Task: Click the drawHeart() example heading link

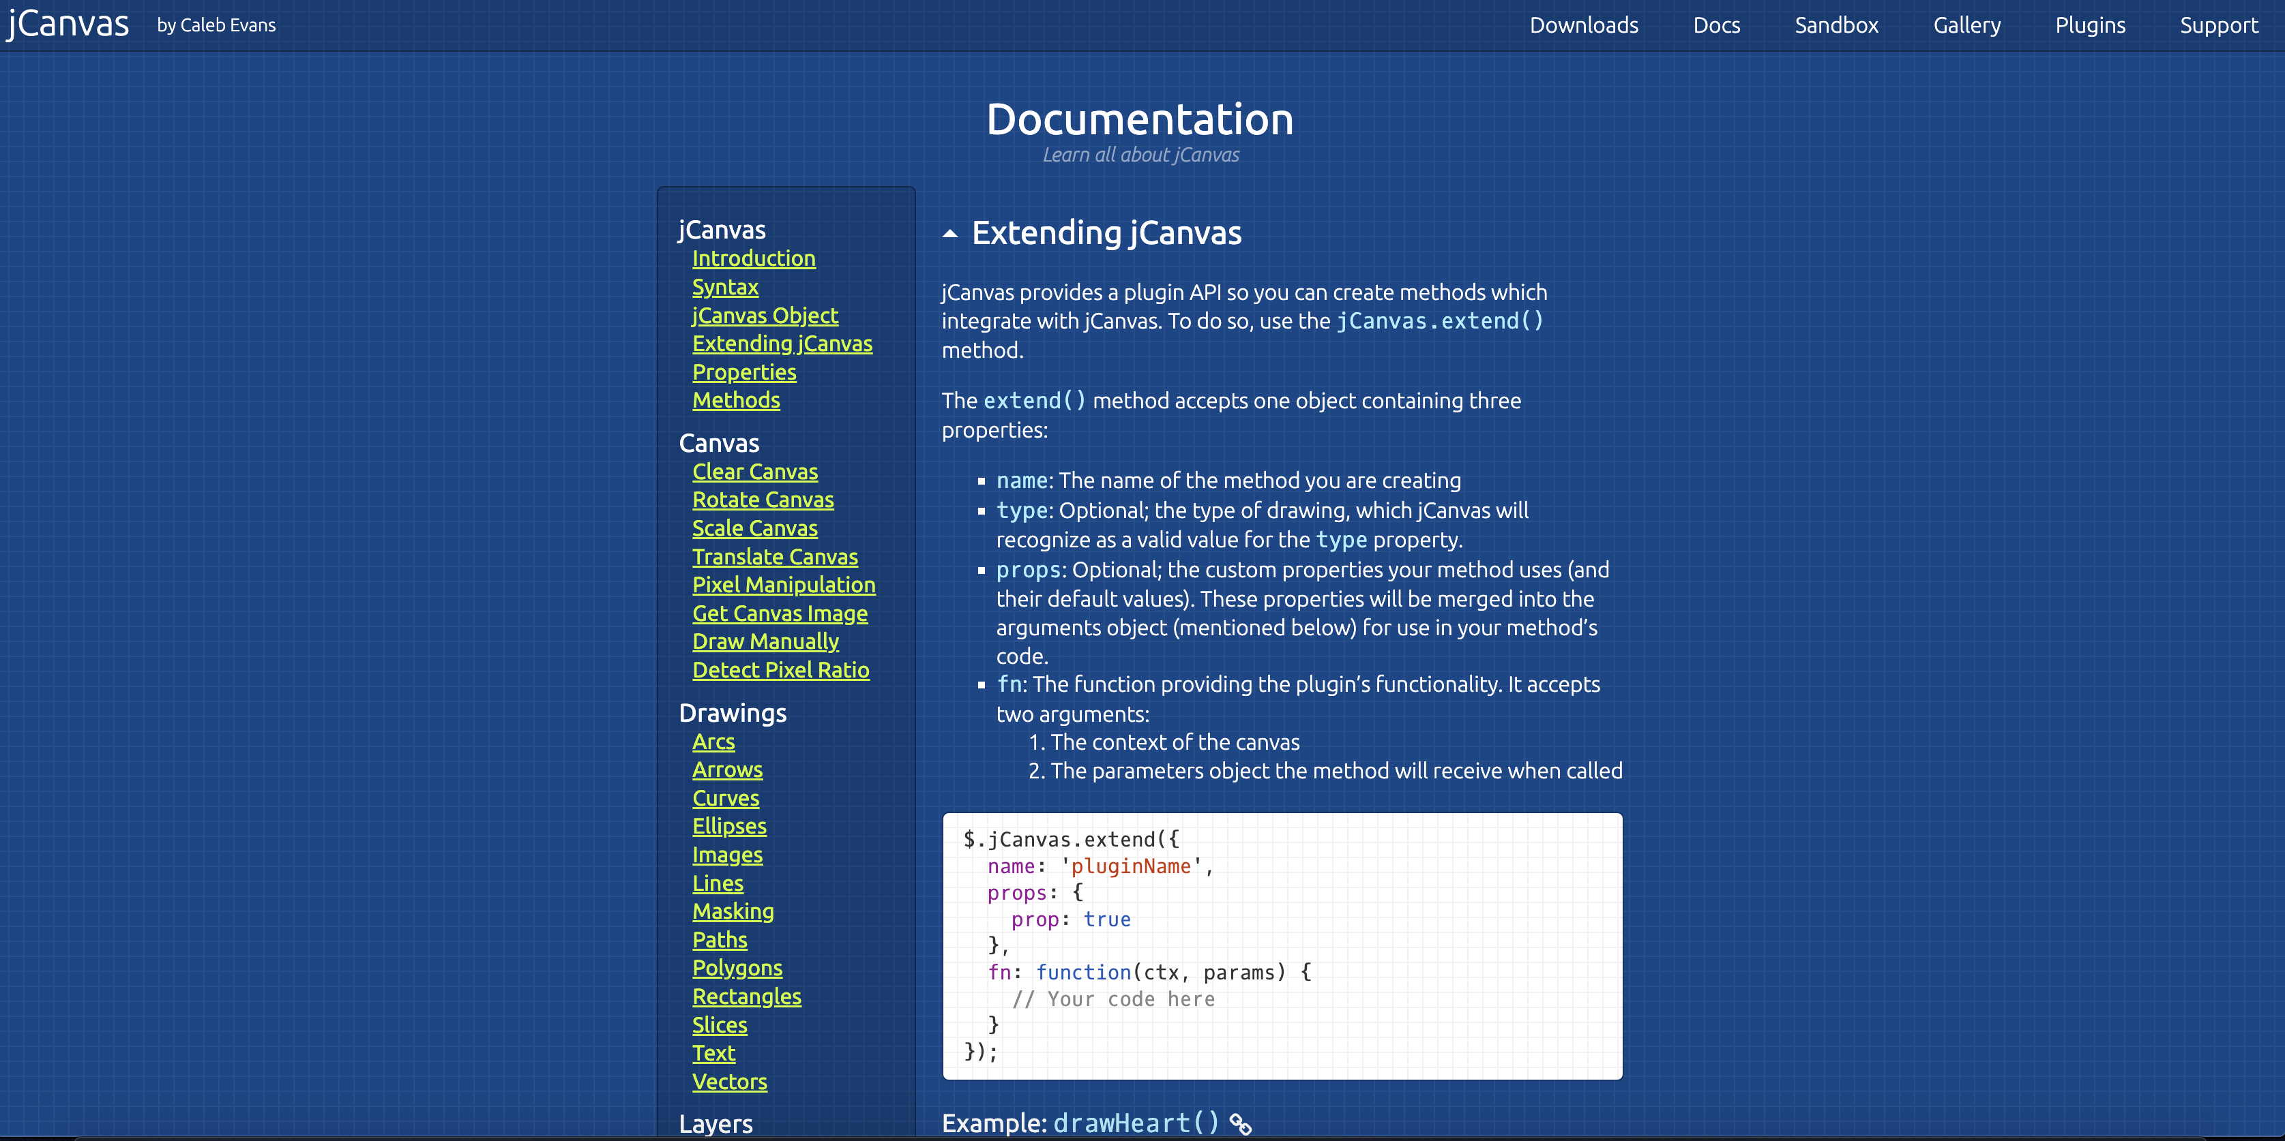Action: tap(1136, 1123)
